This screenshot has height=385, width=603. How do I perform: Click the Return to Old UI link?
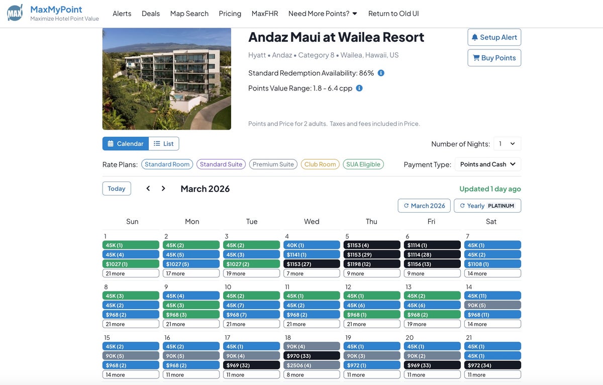(393, 14)
